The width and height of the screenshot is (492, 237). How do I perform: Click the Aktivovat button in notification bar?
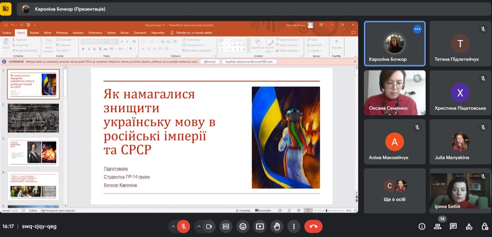pos(210,61)
